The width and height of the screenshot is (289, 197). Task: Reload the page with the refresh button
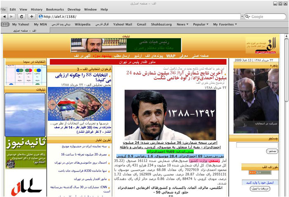point(21,16)
